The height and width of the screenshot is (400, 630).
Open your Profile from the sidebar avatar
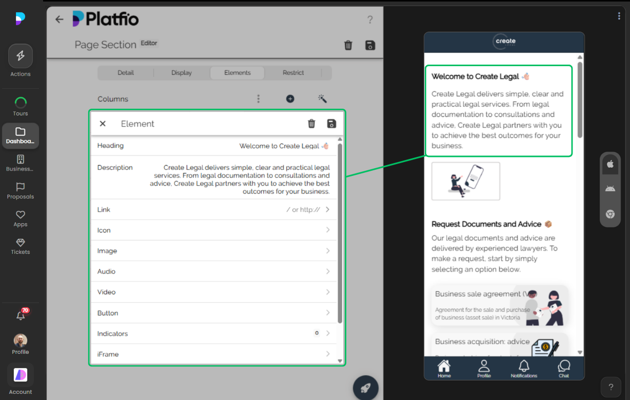pyautogui.click(x=21, y=340)
